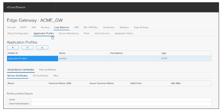Click the Profile ID column header
This screenshot has width=222, height=110.
(x=33, y=53)
